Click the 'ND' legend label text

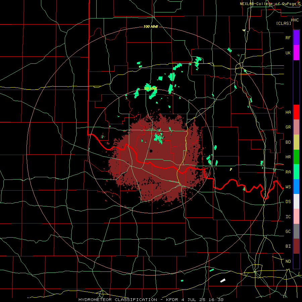(x=288, y=261)
